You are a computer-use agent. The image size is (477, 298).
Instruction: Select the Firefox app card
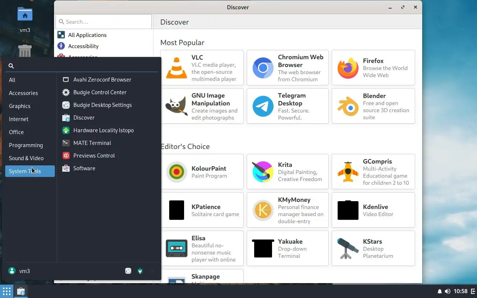click(x=373, y=68)
